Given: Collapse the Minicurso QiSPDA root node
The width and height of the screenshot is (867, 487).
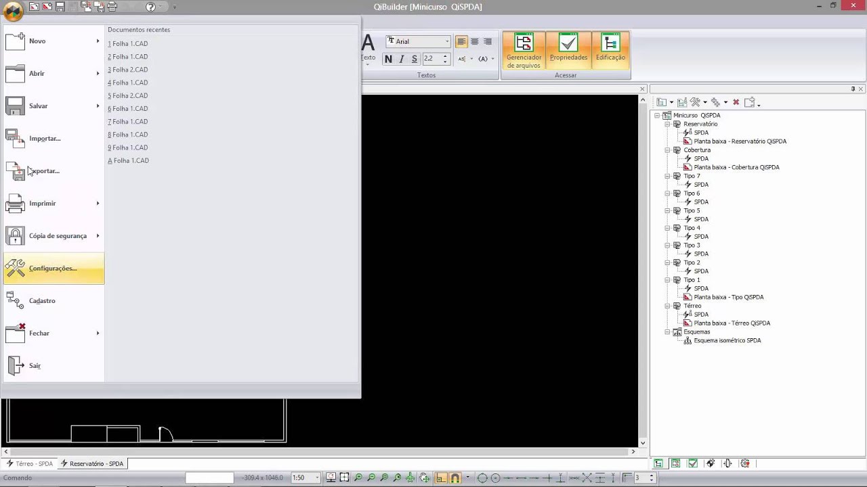Looking at the screenshot, I should click(657, 116).
